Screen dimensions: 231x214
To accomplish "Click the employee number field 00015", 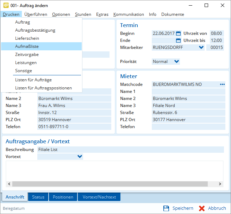I will tap(215, 48).
